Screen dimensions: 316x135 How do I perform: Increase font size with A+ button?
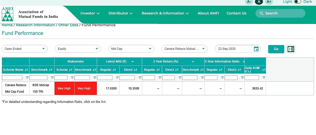click(269, 2)
